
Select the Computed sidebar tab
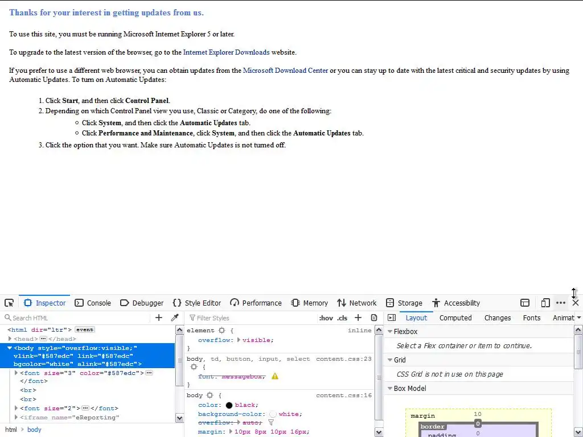(x=455, y=318)
